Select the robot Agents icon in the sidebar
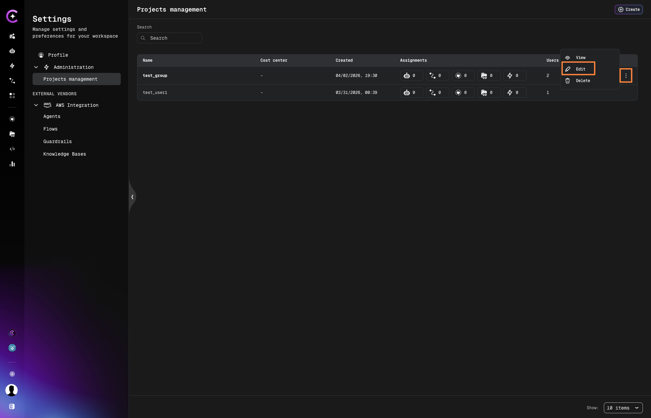The width and height of the screenshot is (651, 418). [x=12, y=51]
